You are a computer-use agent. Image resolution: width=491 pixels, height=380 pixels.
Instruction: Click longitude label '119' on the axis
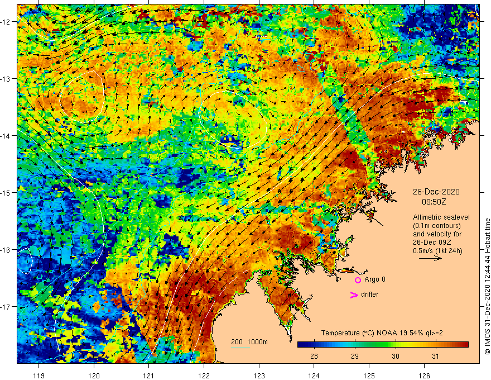[39, 376]
